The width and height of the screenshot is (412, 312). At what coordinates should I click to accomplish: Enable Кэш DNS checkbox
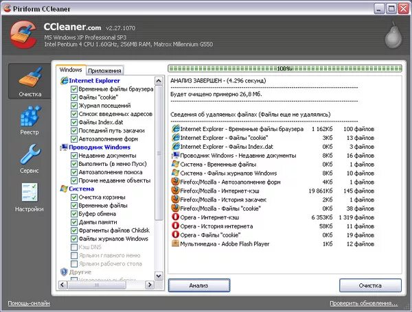pos(74,247)
